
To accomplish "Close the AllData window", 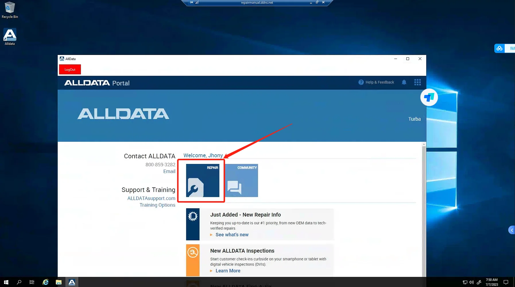I will click(x=420, y=59).
